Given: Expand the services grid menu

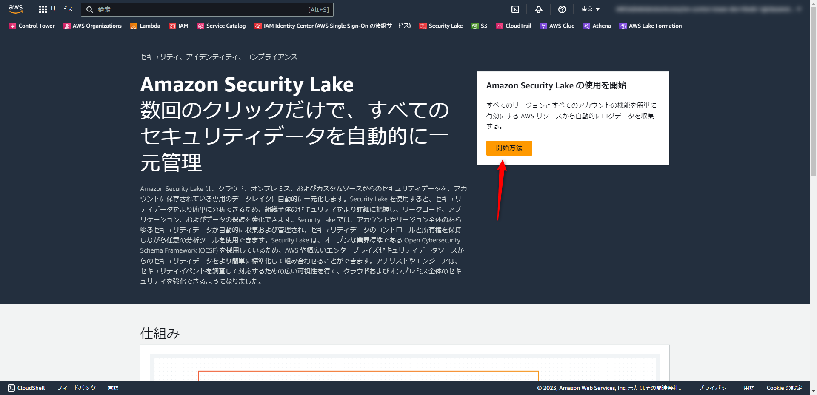Looking at the screenshot, I should pyautogui.click(x=42, y=9).
